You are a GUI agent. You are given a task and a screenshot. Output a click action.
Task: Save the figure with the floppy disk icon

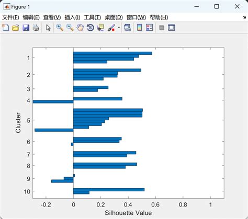26,28
